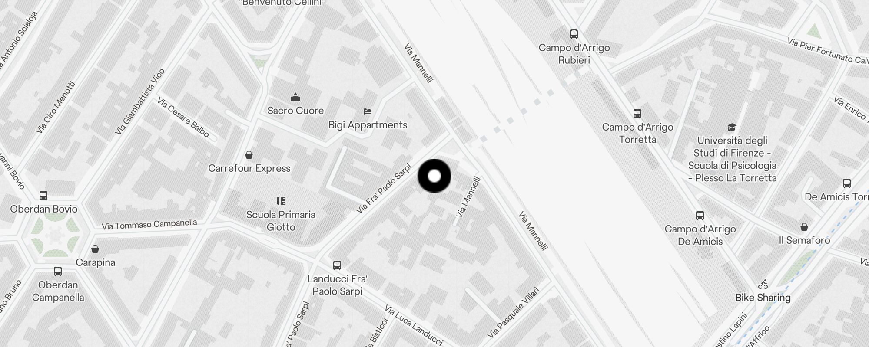
Task: Click the Oberdan Bovio bus stop icon
Action: coord(43,195)
